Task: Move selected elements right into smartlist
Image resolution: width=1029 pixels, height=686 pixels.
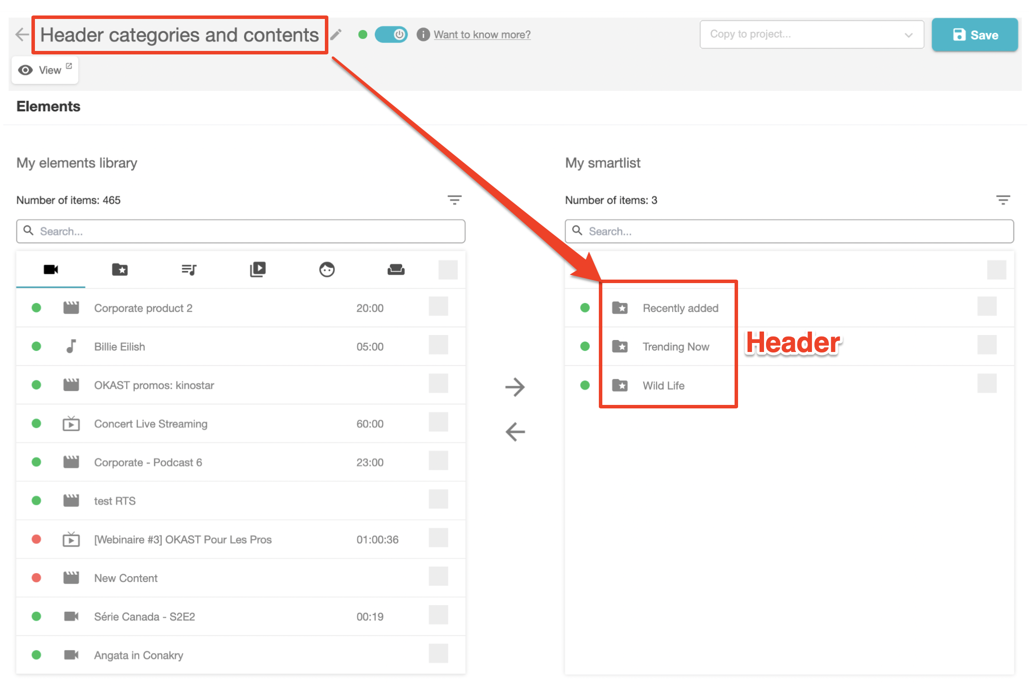Action: [514, 387]
